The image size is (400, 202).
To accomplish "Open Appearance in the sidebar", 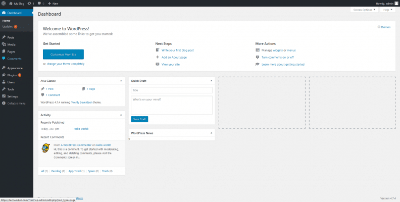I will pyautogui.click(x=15, y=68).
